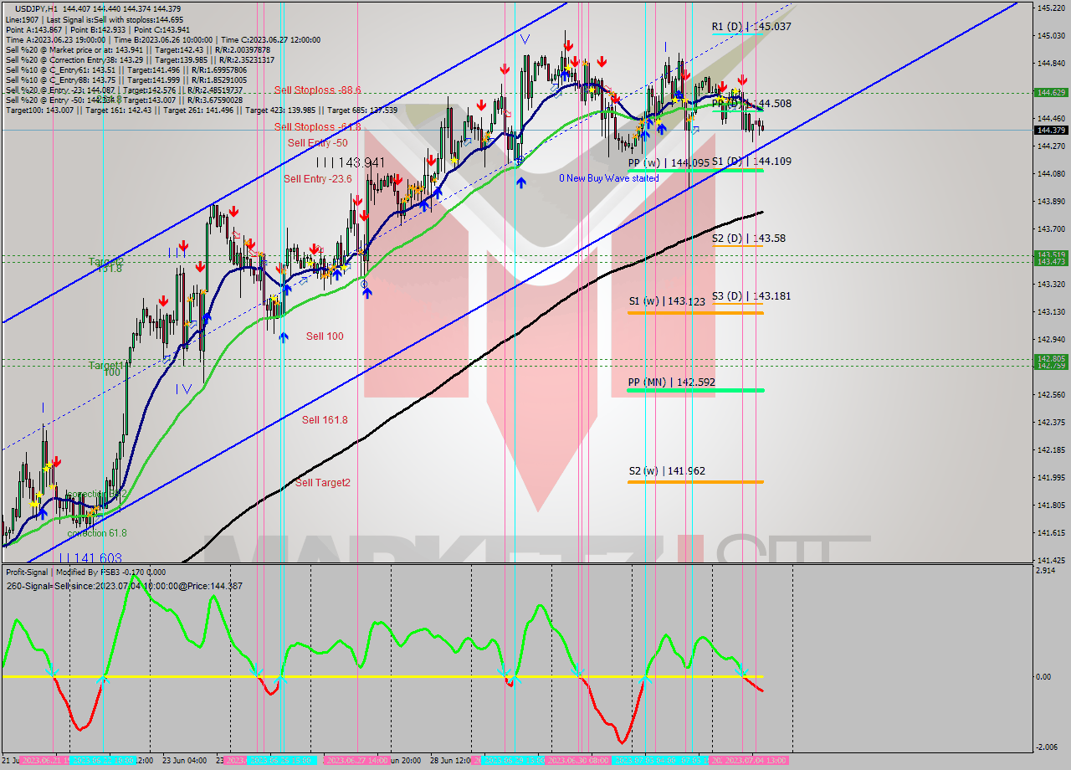The width and height of the screenshot is (1071, 770).
Task: Click the orange S2 (w) 141.962 support line
Action: click(694, 481)
